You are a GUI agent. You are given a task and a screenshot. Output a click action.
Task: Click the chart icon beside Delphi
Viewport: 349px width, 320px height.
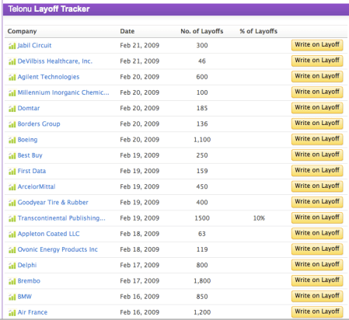12,266
